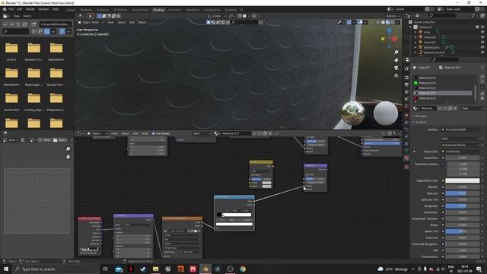Click the Windows Start button
Viewport: 487px width, 274px height.
point(6,269)
